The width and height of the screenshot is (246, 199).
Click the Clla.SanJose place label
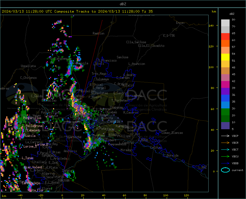pos(136,42)
